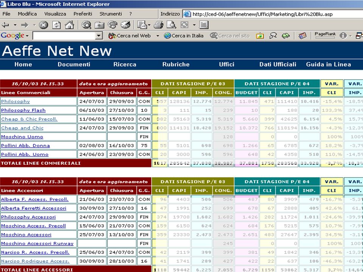Open the File menu

[6, 14]
